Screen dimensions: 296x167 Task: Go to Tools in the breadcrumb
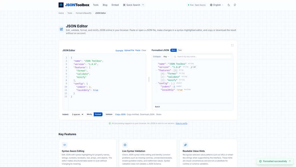coord(70,13)
